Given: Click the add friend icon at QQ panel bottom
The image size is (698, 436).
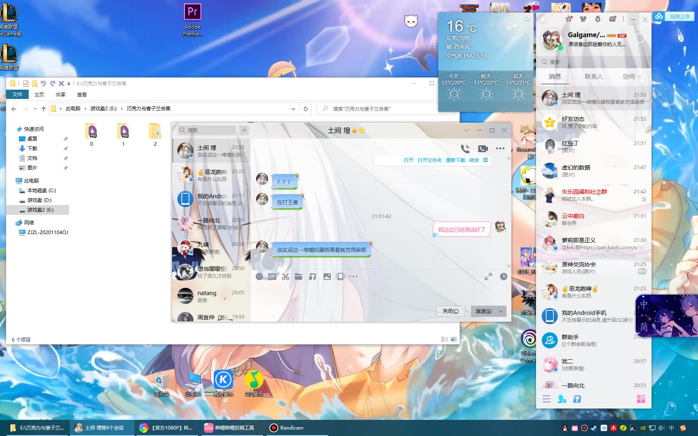Looking at the screenshot, I should click(562, 399).
